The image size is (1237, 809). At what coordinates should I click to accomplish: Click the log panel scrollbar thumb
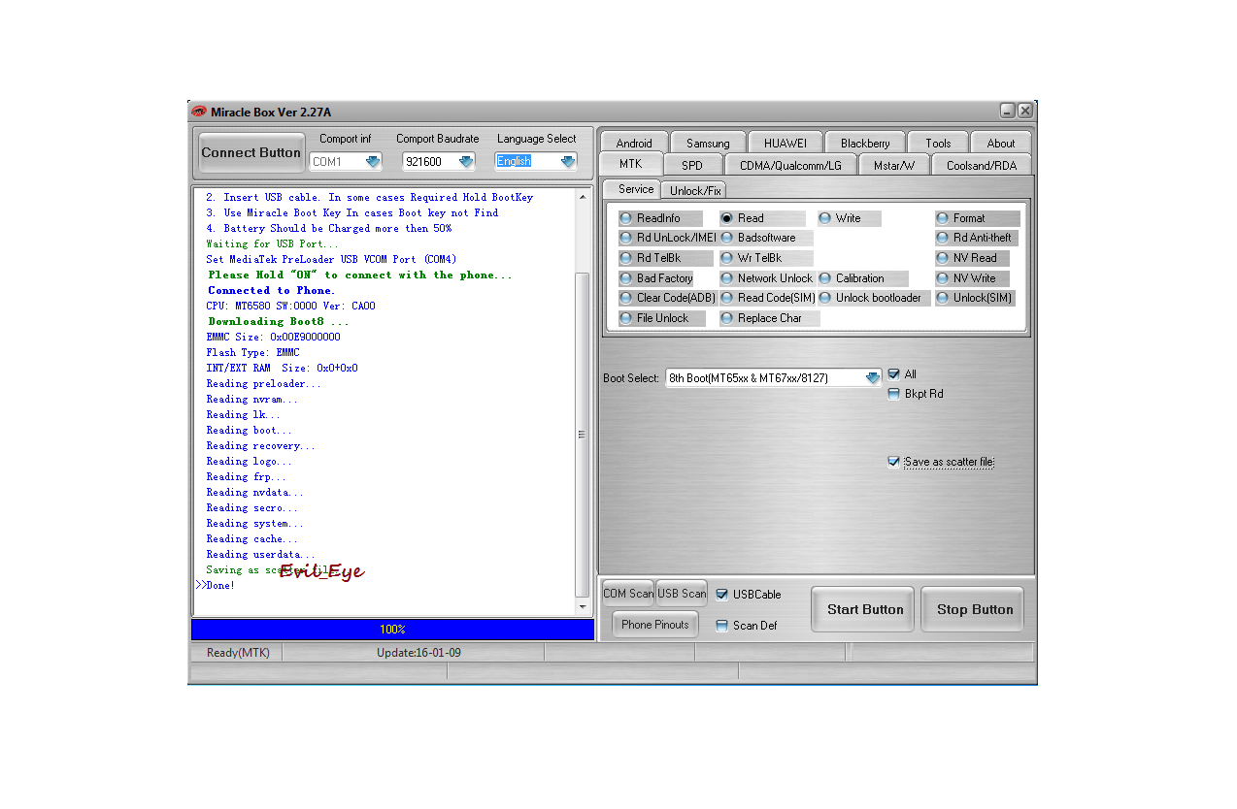pyautogui.click(x=584, y=435)
